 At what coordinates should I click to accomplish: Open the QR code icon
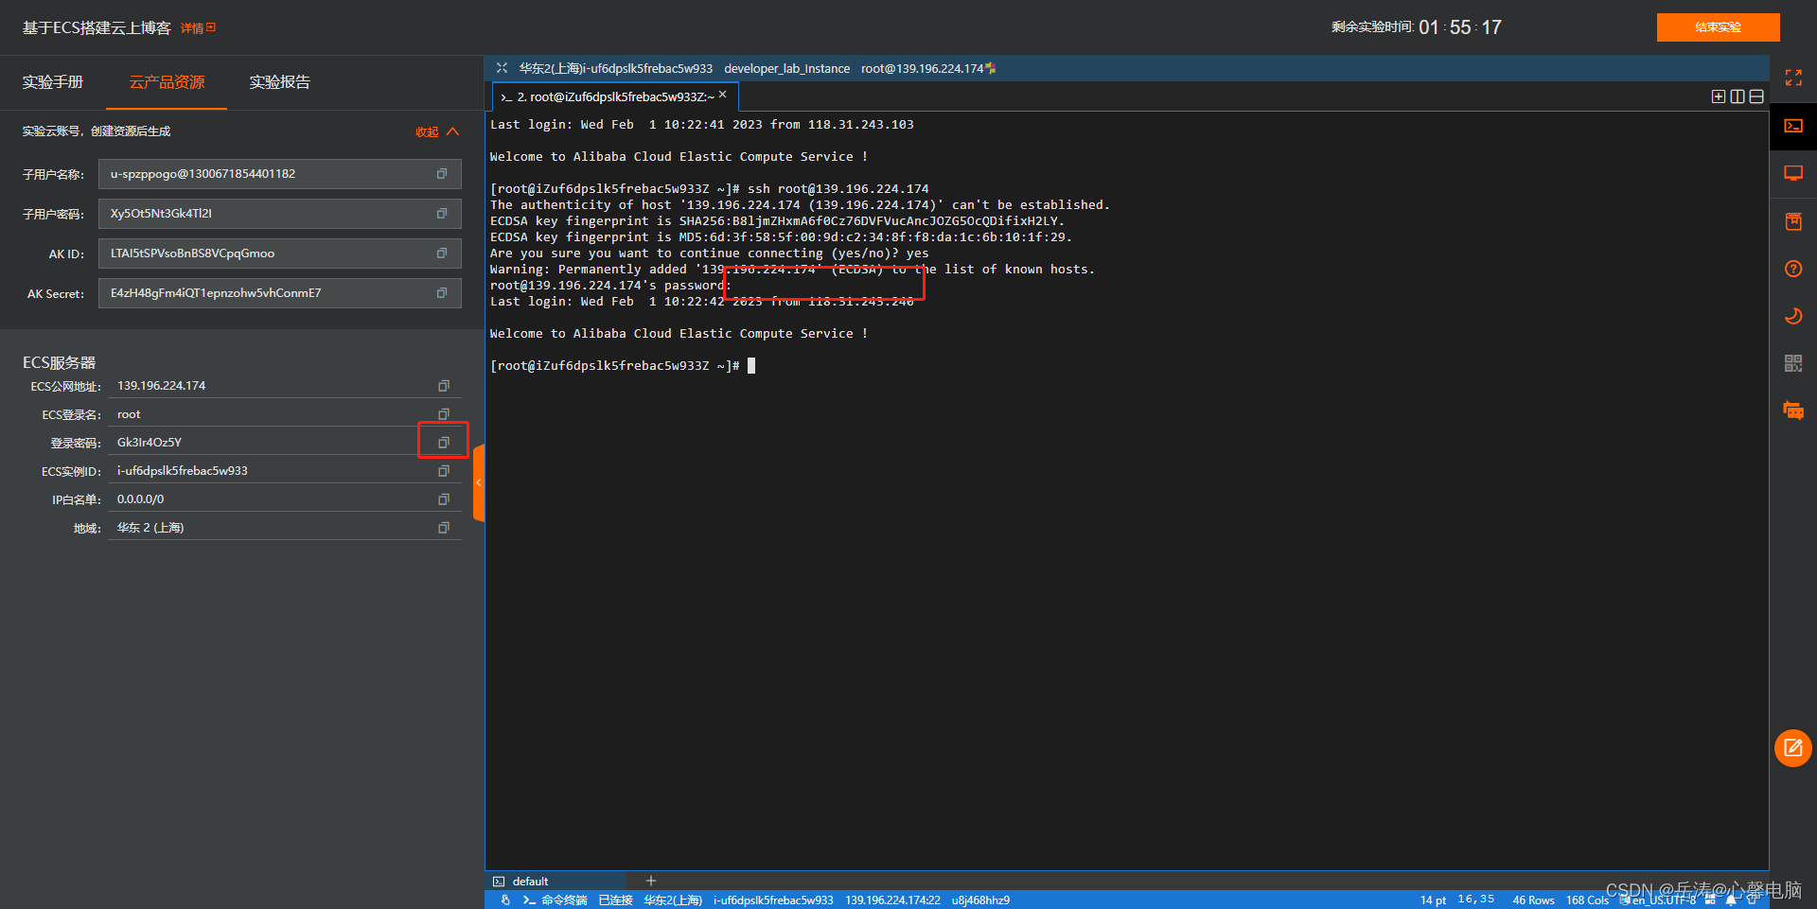coord(1793,363)
